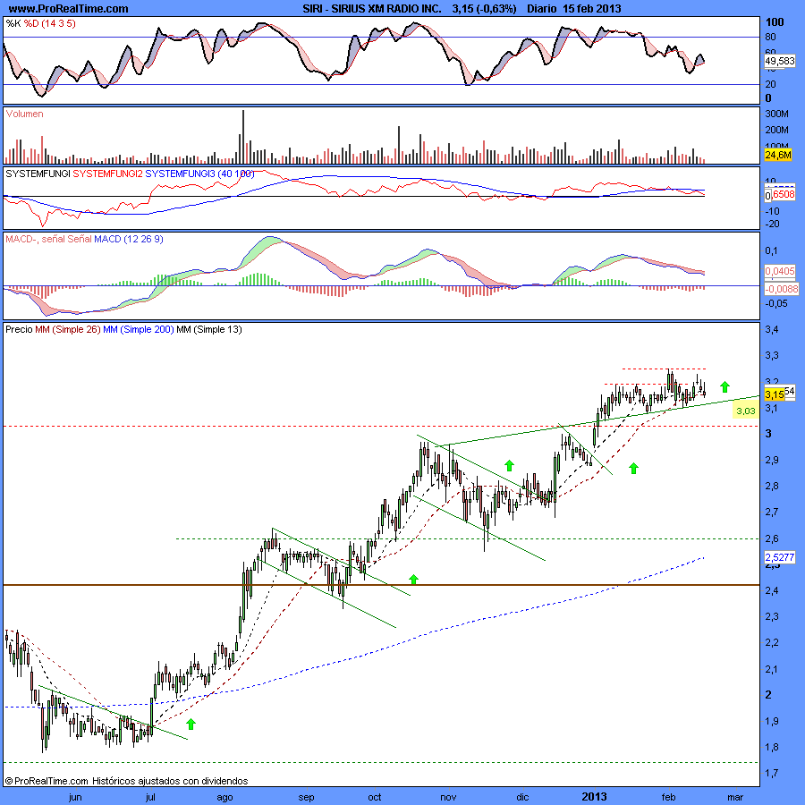Click the Volumen panel label

[25, 114]
